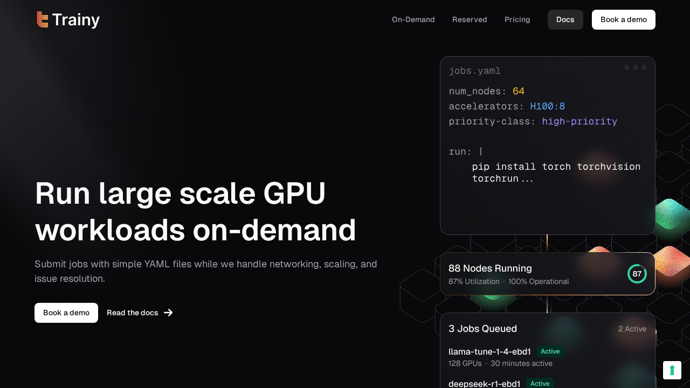Click the 88 Nodes Running card title
Image resolution: width=690 pixels, height=388 pixels.
(490, 268)
